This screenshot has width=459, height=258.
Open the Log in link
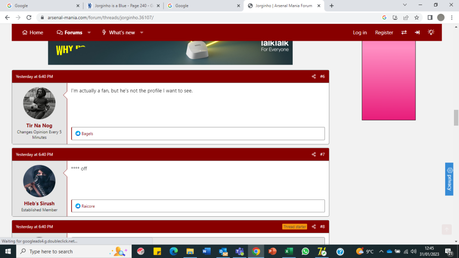360,33
